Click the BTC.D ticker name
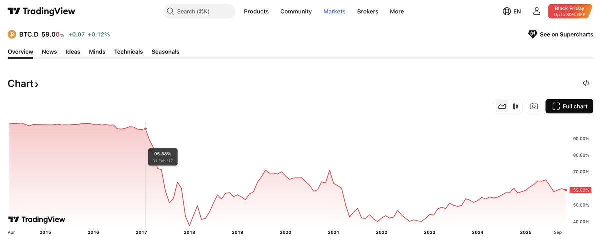This screenshot has width=600, height=244. tap(29, 34)
